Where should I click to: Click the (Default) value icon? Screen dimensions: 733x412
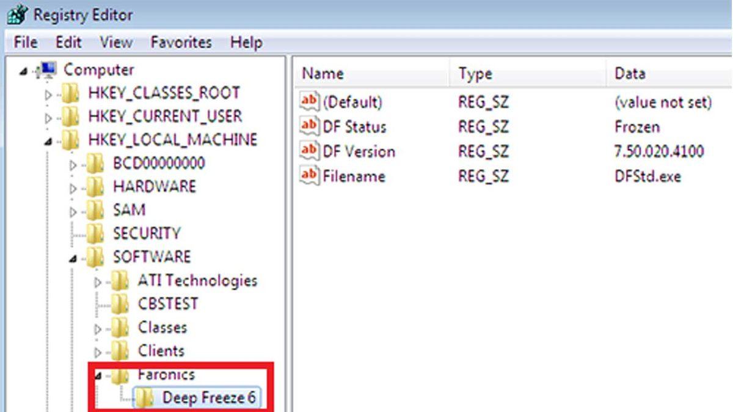click(310, 101)
